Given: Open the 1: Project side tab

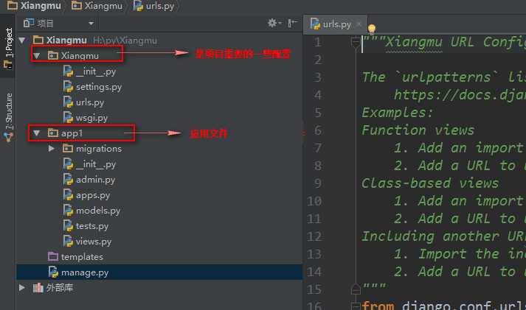Looking at the screenshot, I should point(8,48).
